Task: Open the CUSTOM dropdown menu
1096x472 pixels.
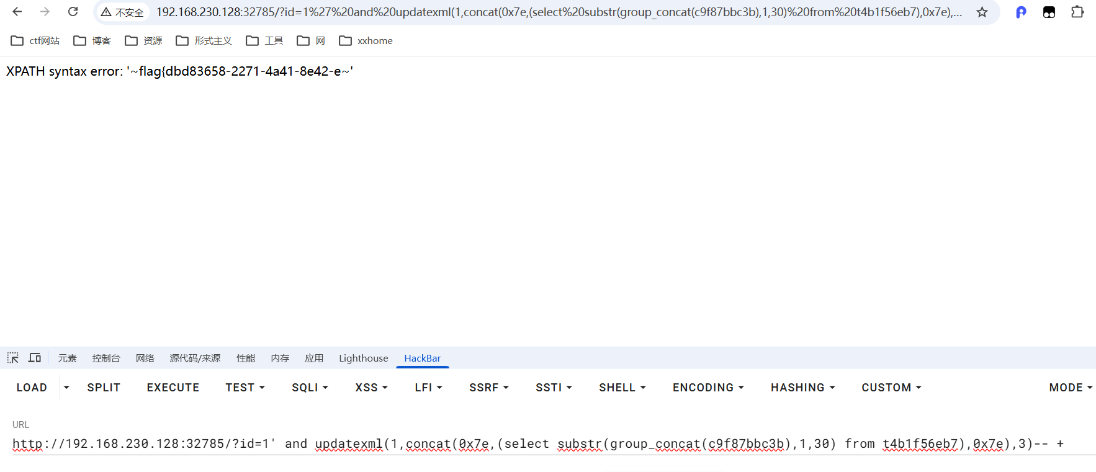Action: pyautogui.click(x=891, y=387)
